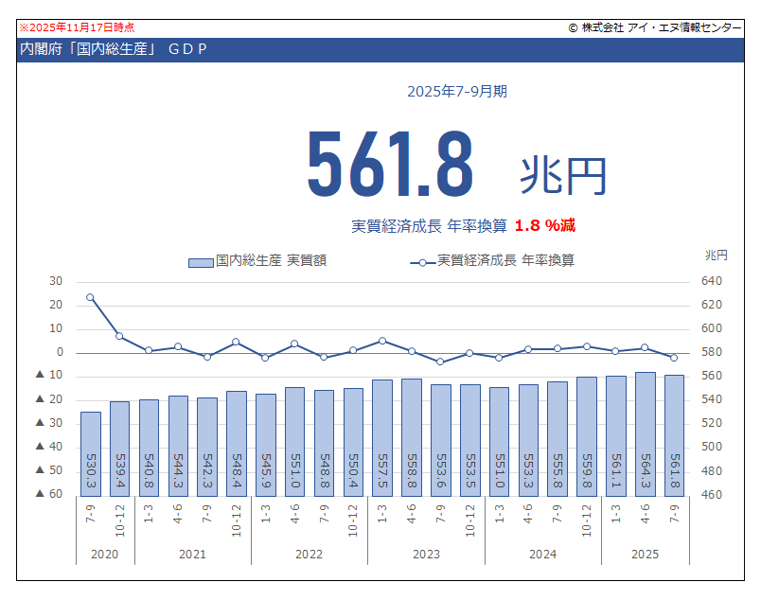Select the 2025年7-9月期 period label
Viewport: 761px width, 600px height.
click(456, 92)
